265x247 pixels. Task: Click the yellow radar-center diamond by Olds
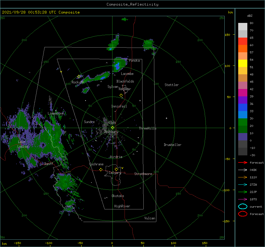point(112,128)
